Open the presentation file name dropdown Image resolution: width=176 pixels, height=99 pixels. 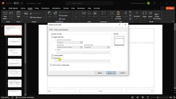click(42, 3)
